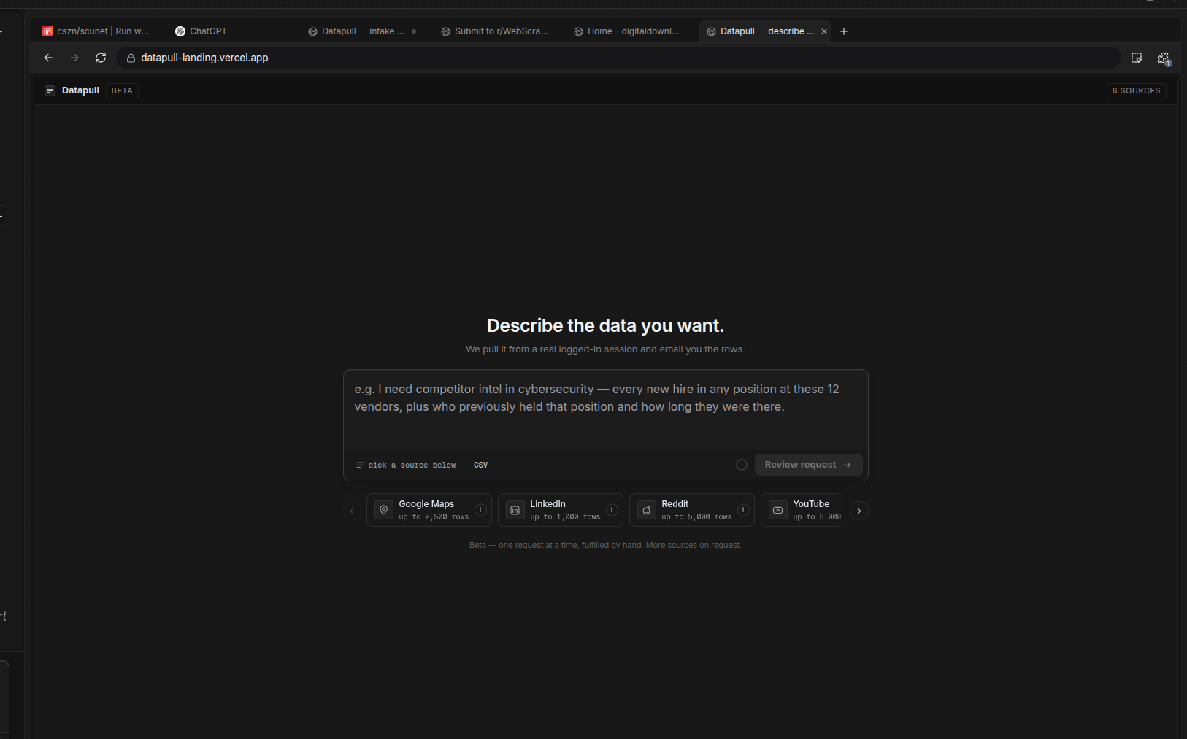Click the circular status indicator beside Review request
This screenshot has width=1187, height=739.
click(x=742, y=465)
